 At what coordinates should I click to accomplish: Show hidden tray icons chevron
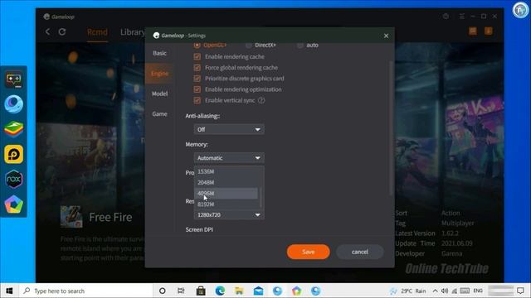(x=435, y=291)
